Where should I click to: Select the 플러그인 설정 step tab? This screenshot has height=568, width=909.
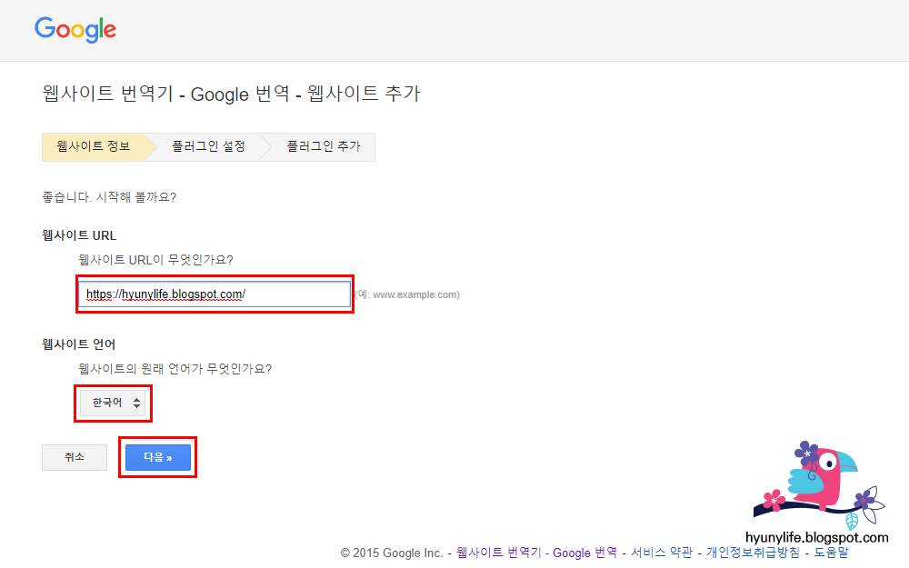[x=209, y=146]
